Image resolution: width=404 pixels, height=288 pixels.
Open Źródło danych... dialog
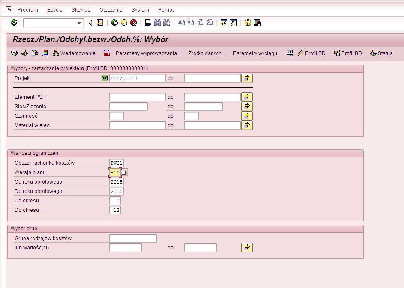[206, 53]
